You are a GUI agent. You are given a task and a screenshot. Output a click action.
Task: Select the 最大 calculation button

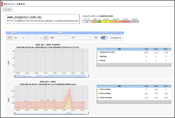(x=16, y=38)
